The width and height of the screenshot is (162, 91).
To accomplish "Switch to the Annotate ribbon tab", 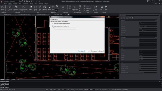I will click(15, 4).
